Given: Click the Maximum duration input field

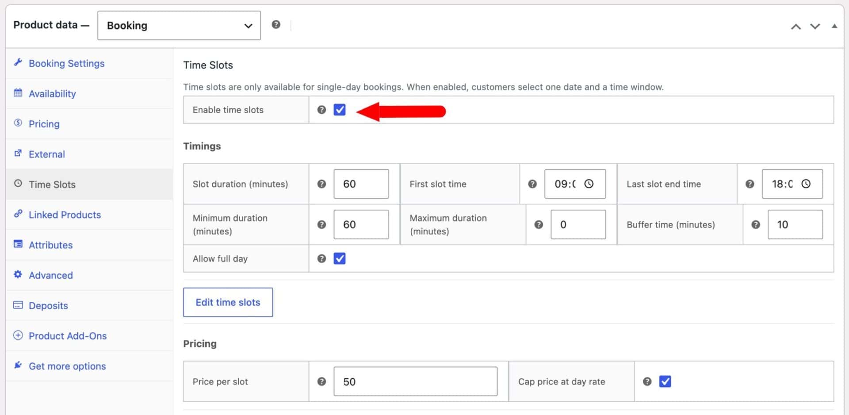Looking at the screenshot, I should (x=578, y=225).
